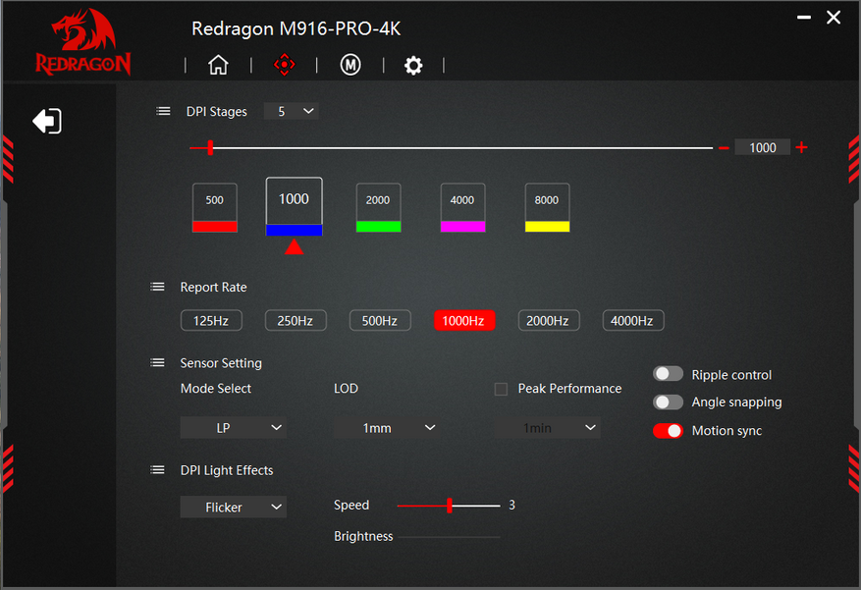
Task: Click the yellow color swatch under 8000
Action: [547, 227]
